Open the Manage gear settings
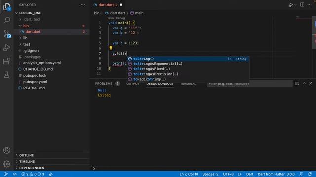The width and height of the screenshot is (316, 177). pos(7,164)
